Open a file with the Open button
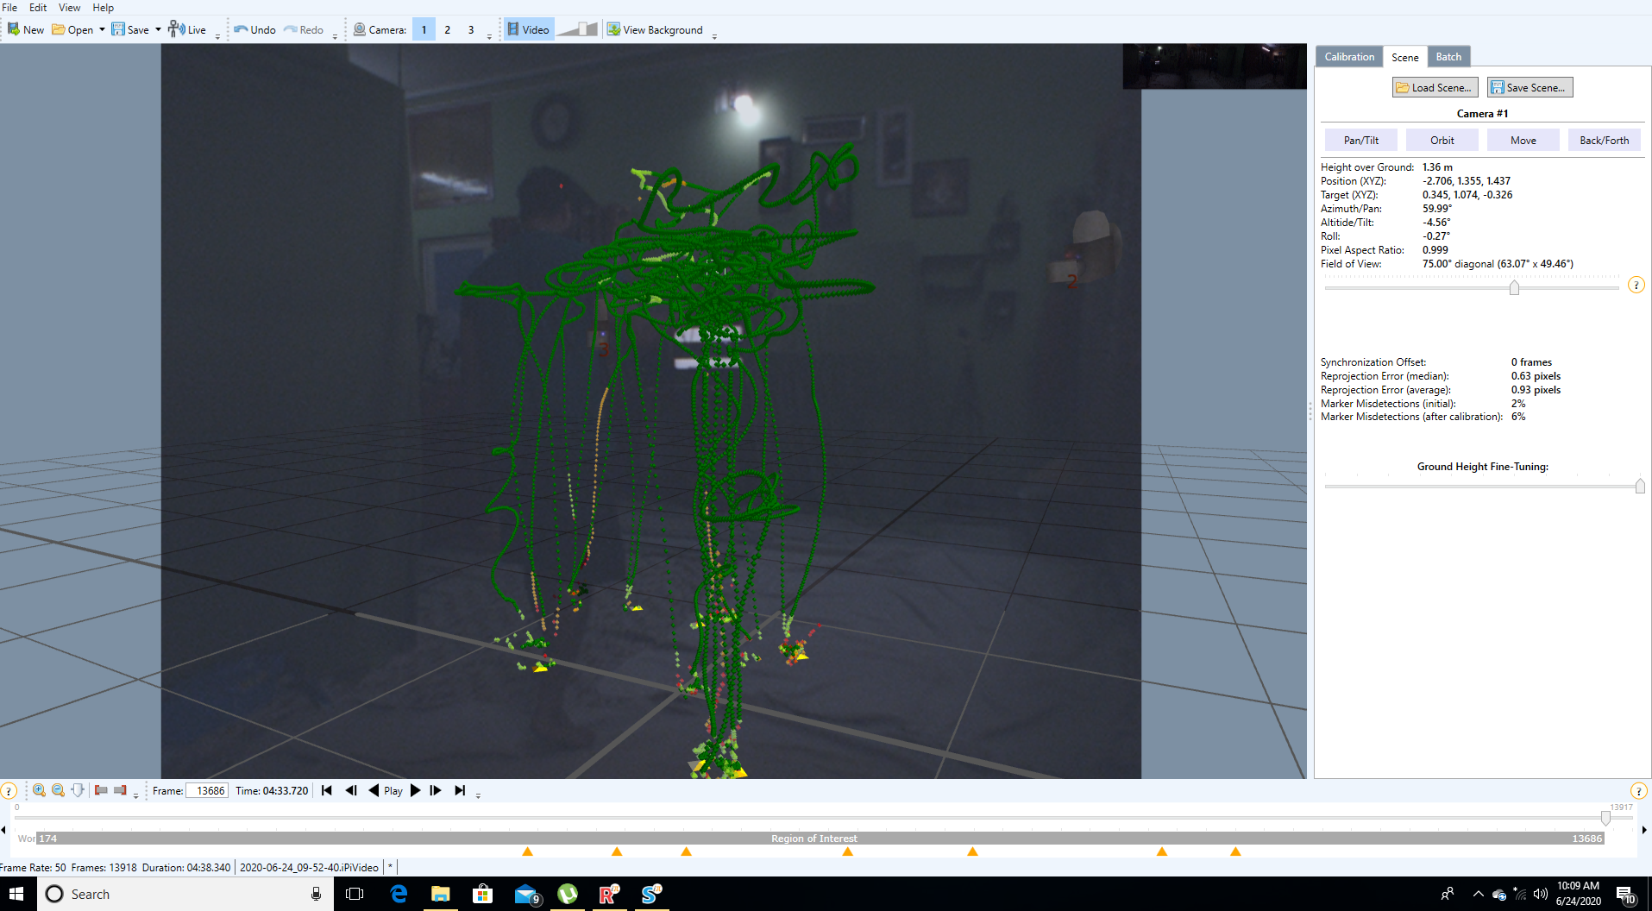The width and height of the screenshot is (1652, 911). (x=72, y=29)
